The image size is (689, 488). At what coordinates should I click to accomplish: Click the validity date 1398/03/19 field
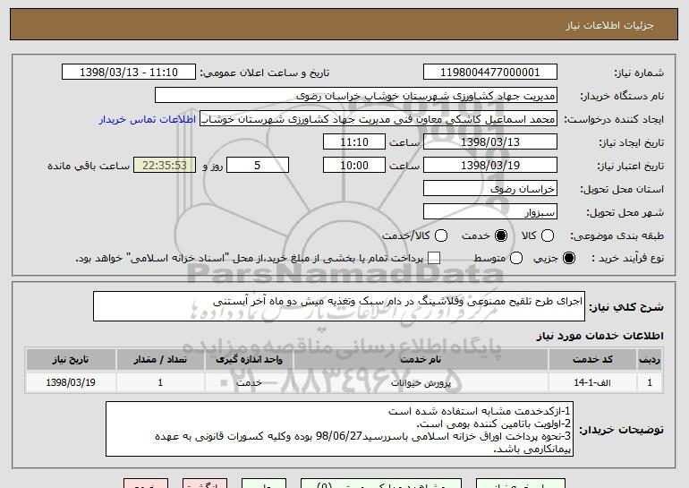[x=490, y=166]
